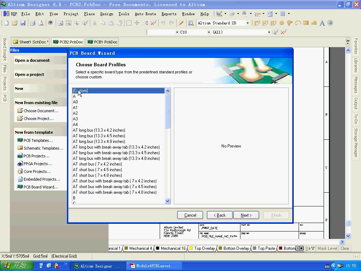Select the Place Arc icon
Image resolution: width=361 pixels, height=271 pixels.
pyautogui.click(x=298, y=23)
